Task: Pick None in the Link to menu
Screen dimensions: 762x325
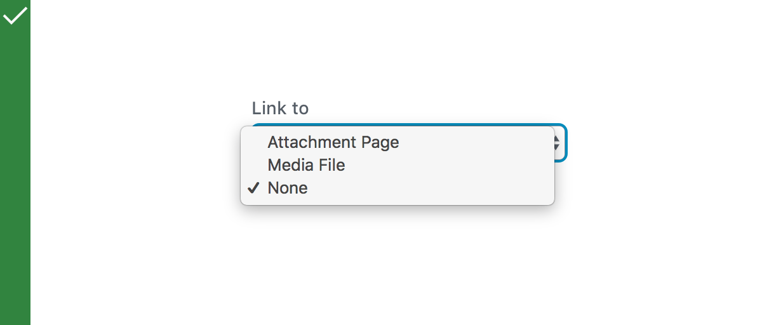Action: tap(288, 188)
